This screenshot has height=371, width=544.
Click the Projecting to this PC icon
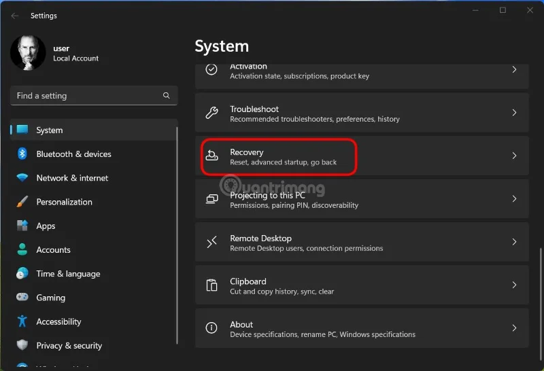[x=212, y=198]
